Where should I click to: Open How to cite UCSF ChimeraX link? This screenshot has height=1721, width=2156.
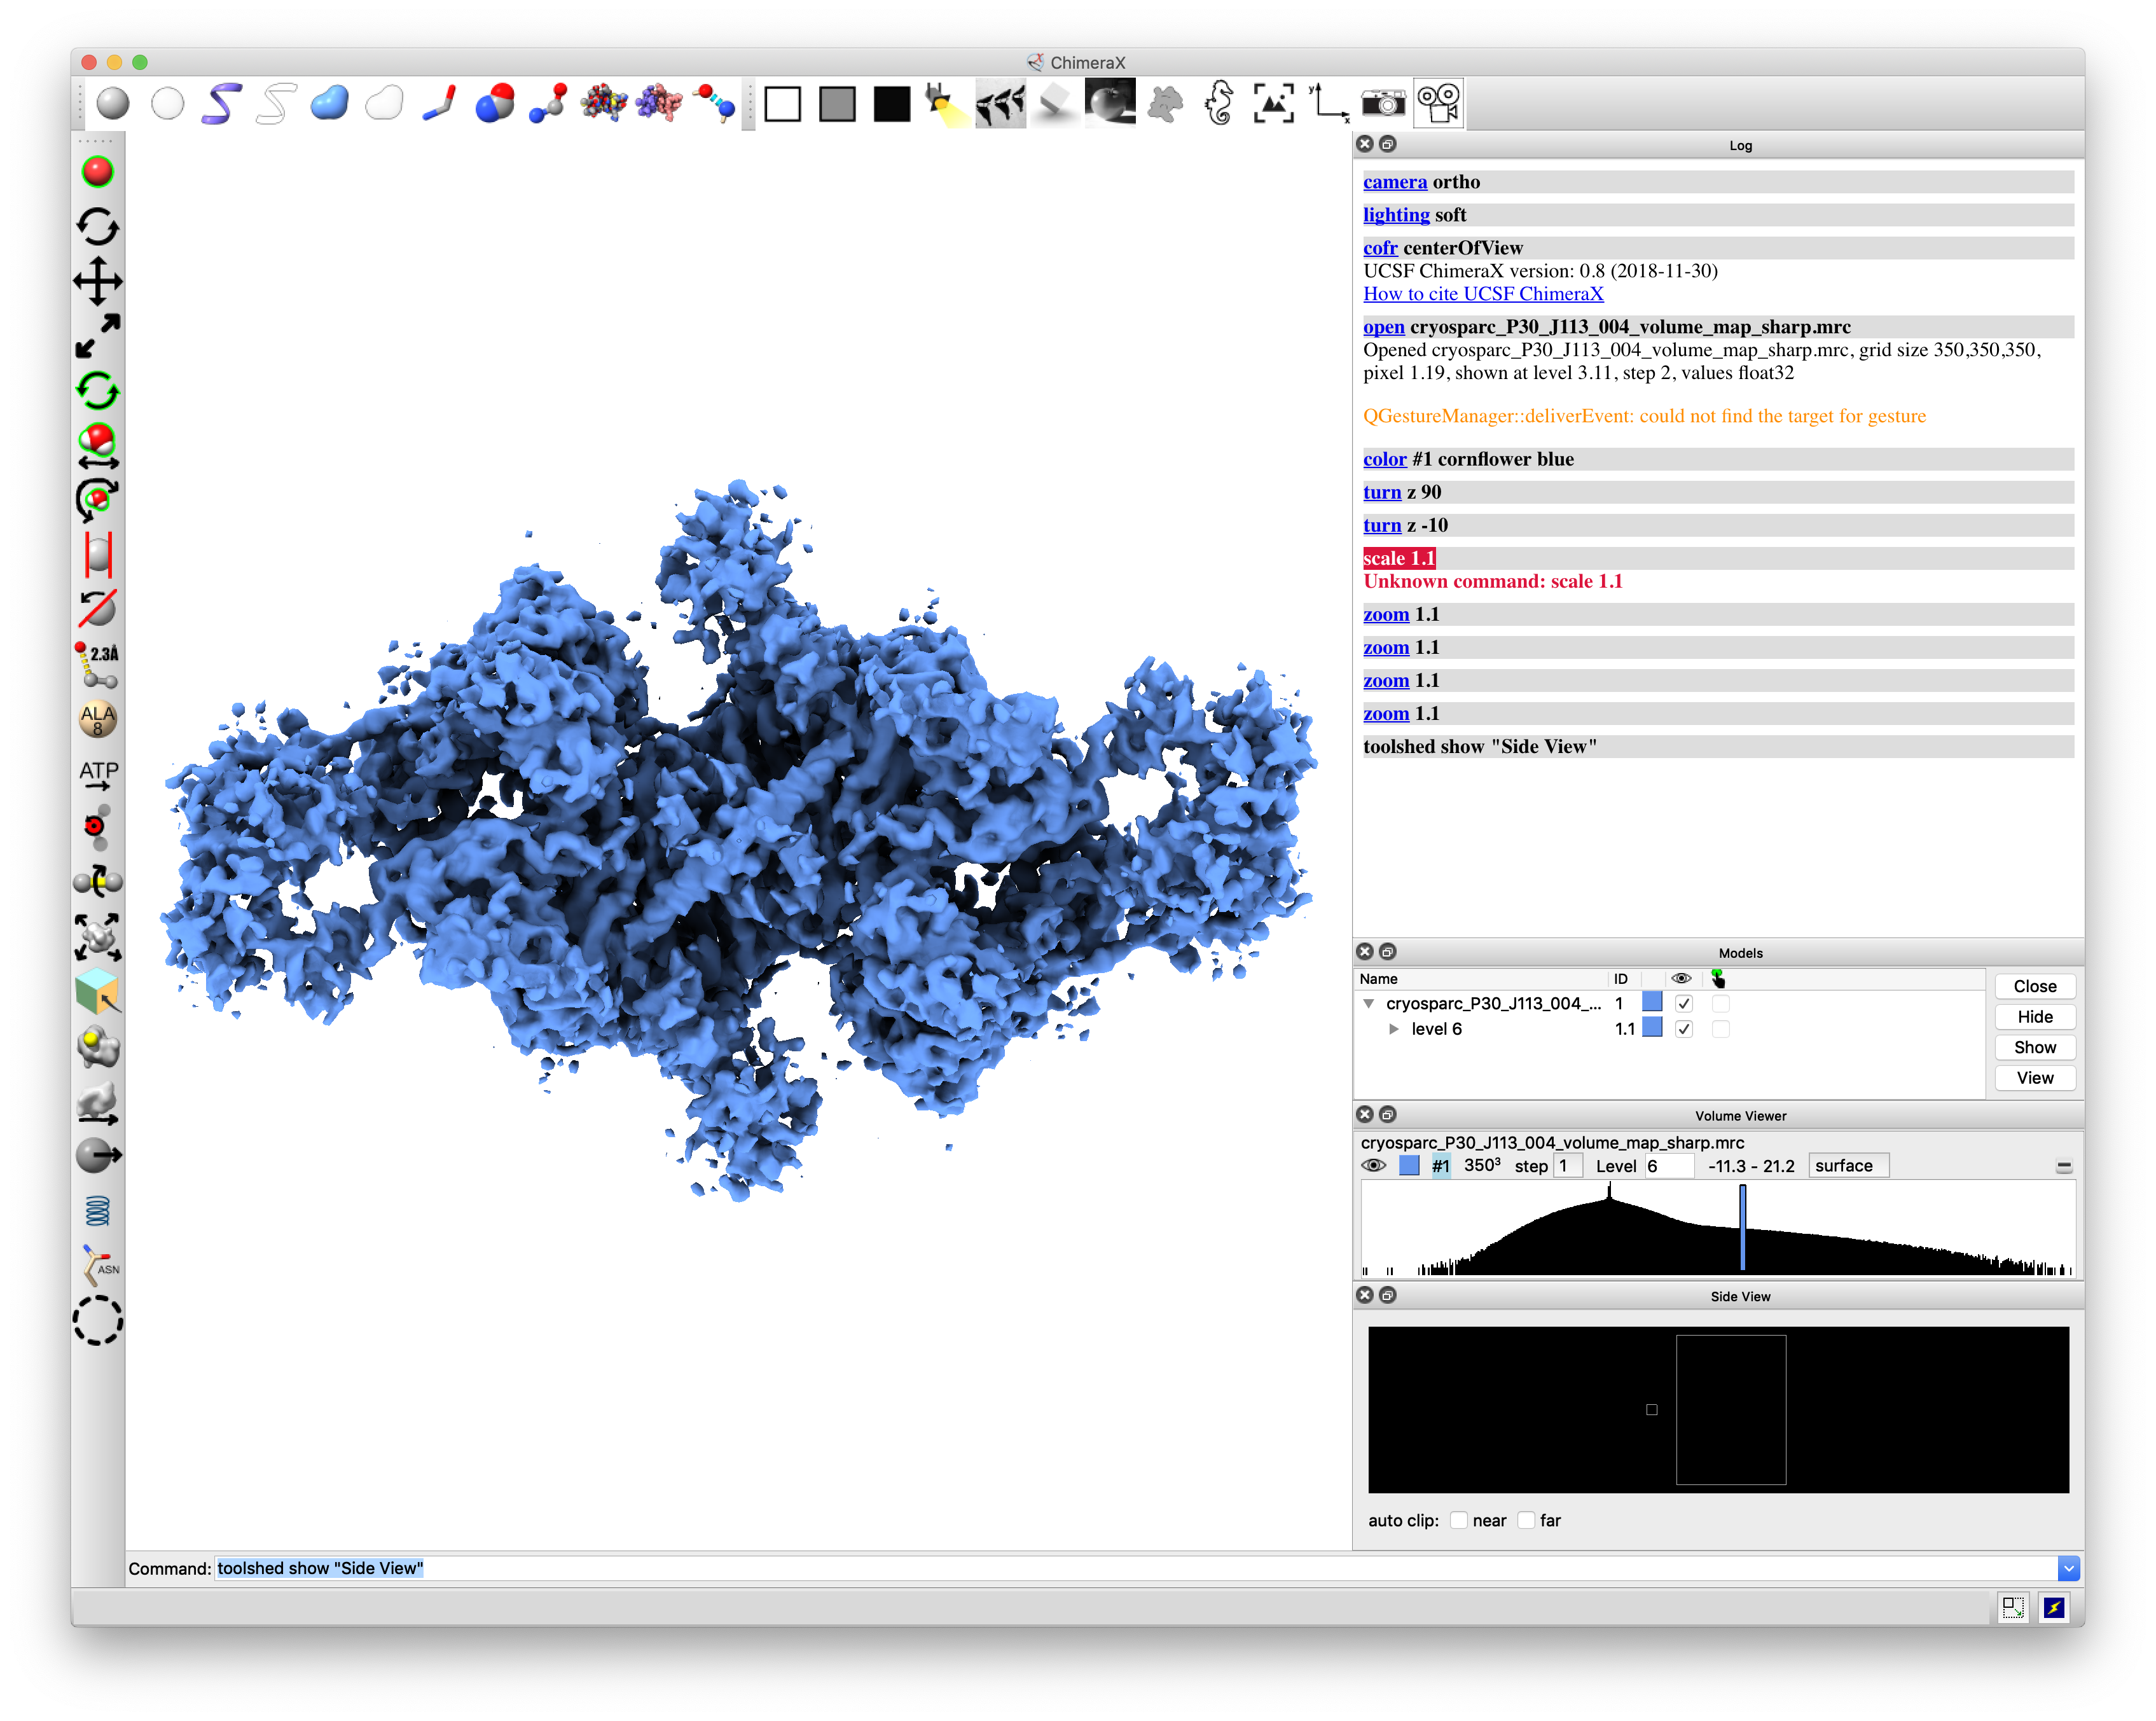point(1483,294)
